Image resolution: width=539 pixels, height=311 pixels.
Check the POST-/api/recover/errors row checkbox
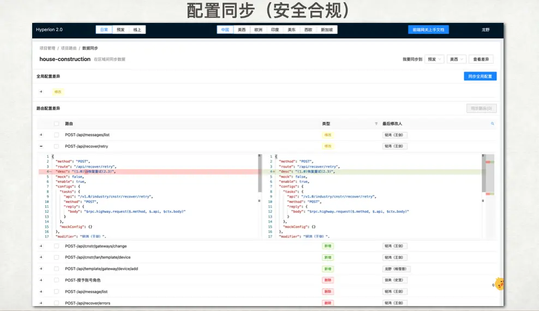click(x=56, y=303)
